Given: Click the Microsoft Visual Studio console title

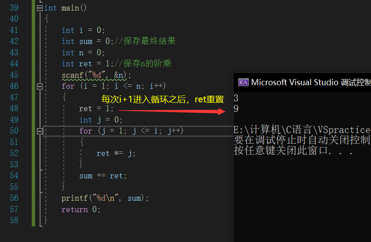Looking at the screenshot, I should click(311, 82).
